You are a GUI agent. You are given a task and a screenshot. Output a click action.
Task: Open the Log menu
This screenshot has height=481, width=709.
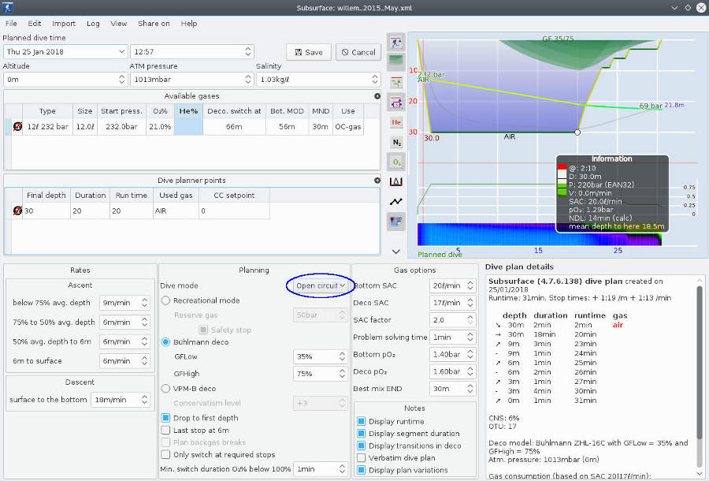93,24
